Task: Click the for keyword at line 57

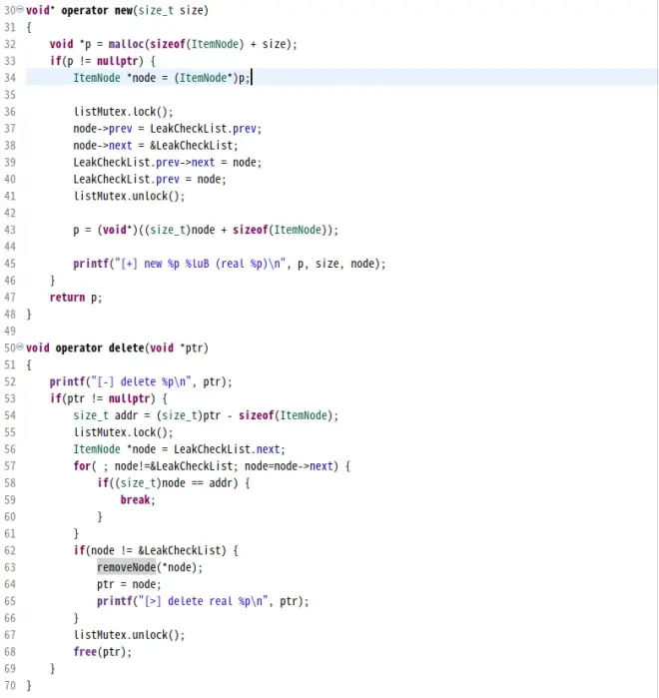Action: [x=82, y=466]
